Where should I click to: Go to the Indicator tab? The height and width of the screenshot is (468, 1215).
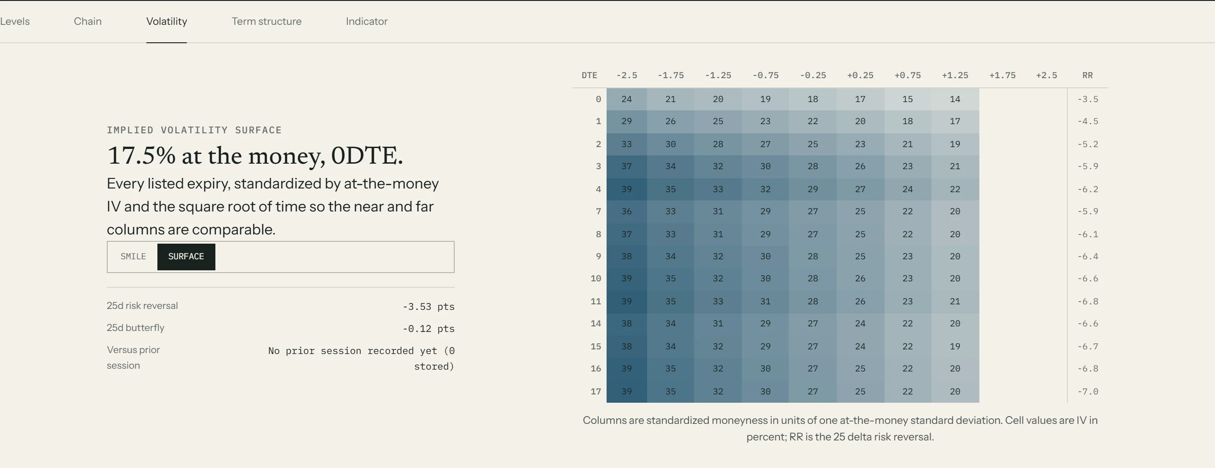[x=366, y=21]
